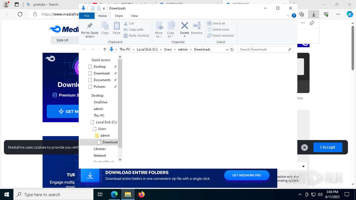Select Libraries in navigation pane
The image size is (356, 200).
[x=100, y=149]
